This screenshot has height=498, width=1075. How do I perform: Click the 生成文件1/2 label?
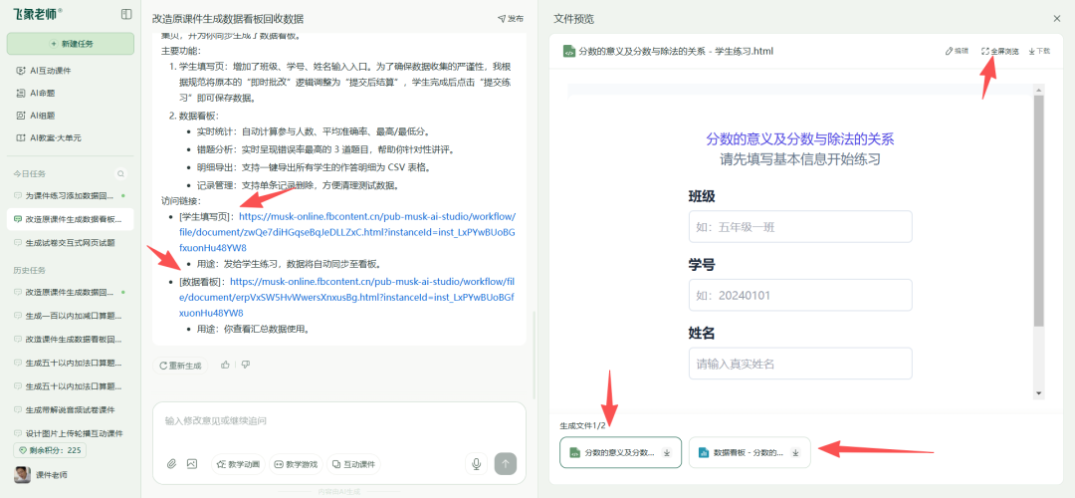pos(582,426)
